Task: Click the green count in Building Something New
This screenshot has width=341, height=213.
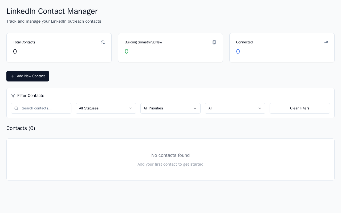Action: pos(127,52)
